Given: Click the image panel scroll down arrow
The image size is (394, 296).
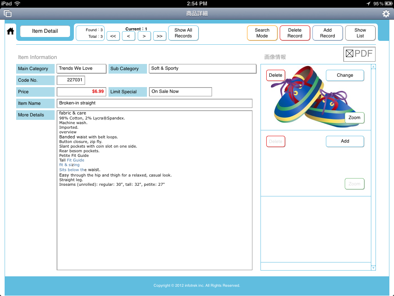Looking at the screenshot, I should [x=373, y=268].
